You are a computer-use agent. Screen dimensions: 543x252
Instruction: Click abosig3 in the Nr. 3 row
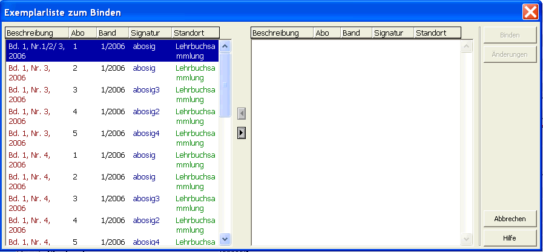[x=146, y=90]
